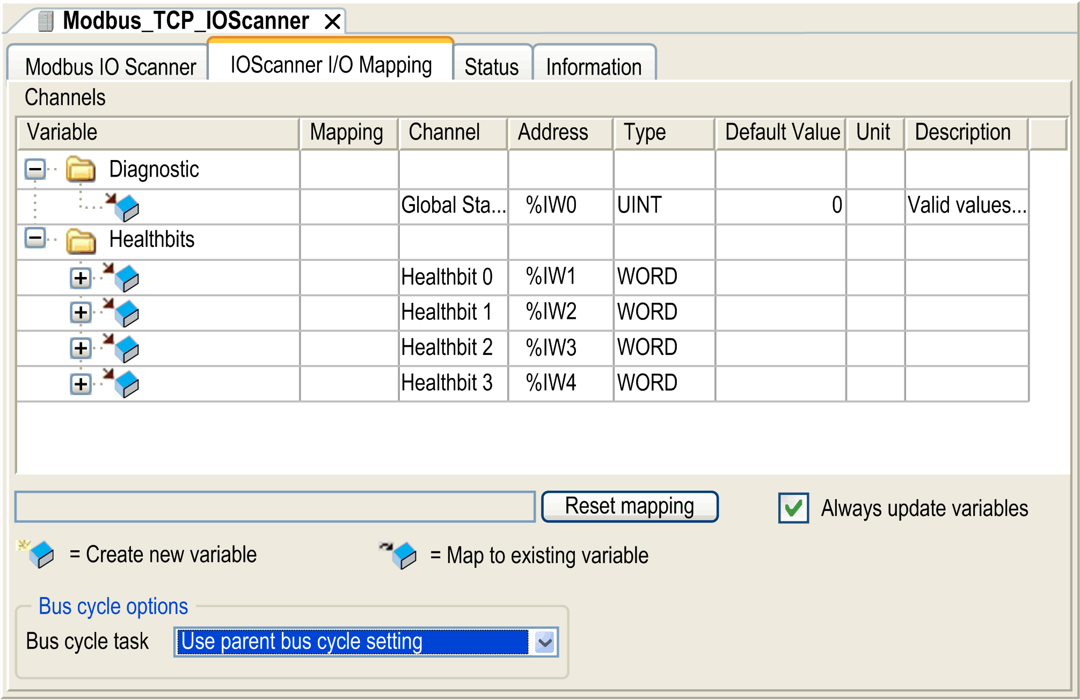Click the WORD type cell of Healthbit 3
The height and width of the screenshot is (700, 1080).
[x=665, y=384]
